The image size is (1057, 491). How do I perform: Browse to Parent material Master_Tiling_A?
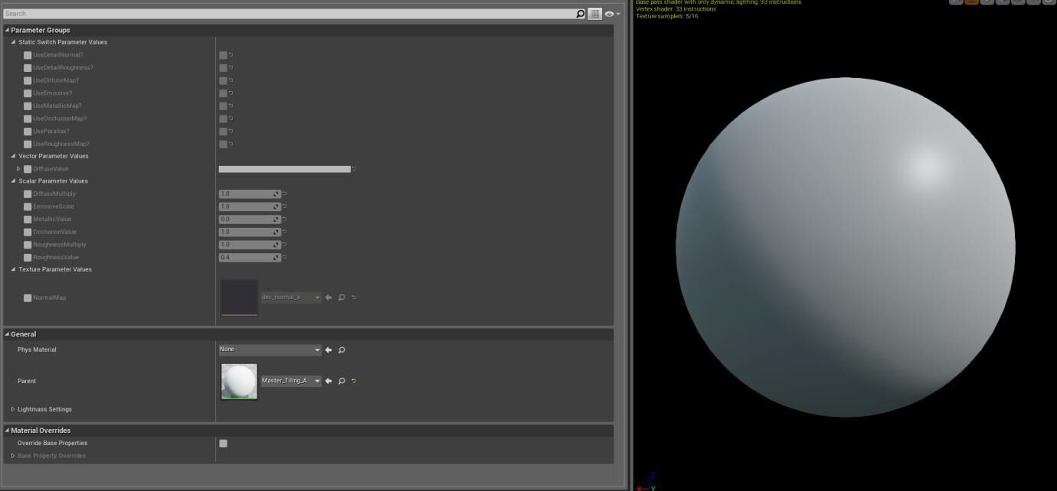[x=342, y=381]
